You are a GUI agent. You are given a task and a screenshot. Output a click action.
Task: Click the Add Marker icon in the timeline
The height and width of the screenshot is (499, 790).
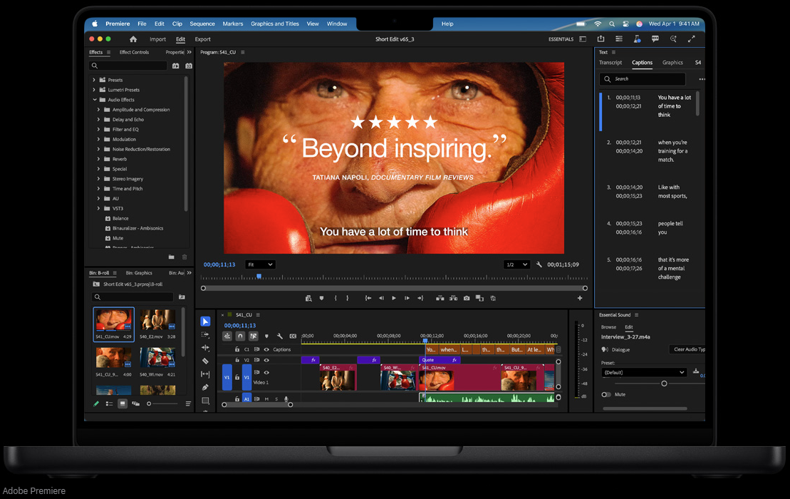pos(266,336)
